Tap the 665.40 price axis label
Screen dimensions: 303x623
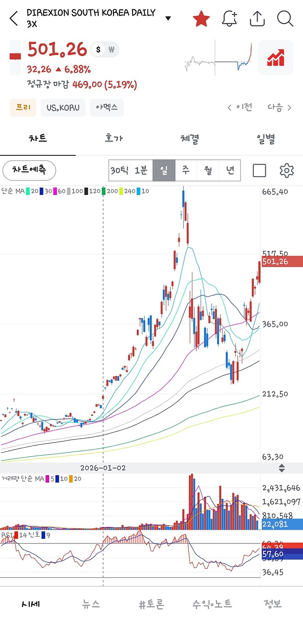[275, 192]
